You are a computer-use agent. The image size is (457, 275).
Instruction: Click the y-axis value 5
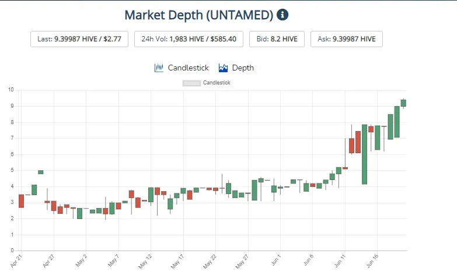click(12, 170)
